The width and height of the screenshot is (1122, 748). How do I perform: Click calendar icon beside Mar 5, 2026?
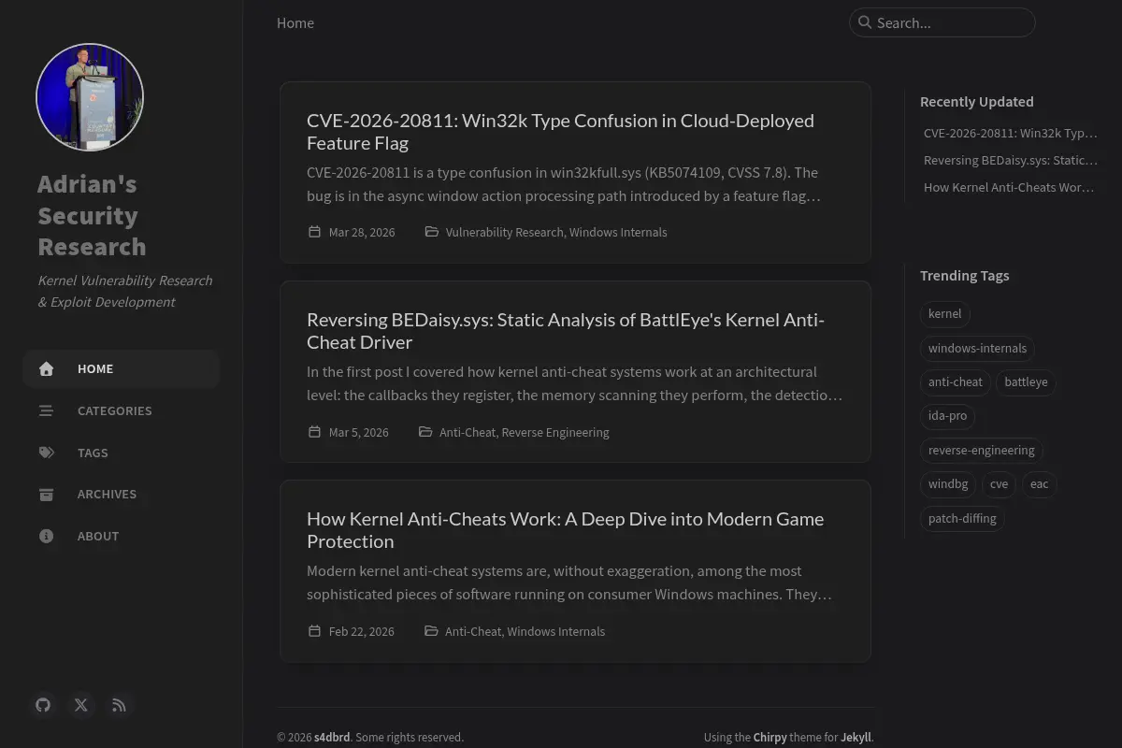click(314, 432)
